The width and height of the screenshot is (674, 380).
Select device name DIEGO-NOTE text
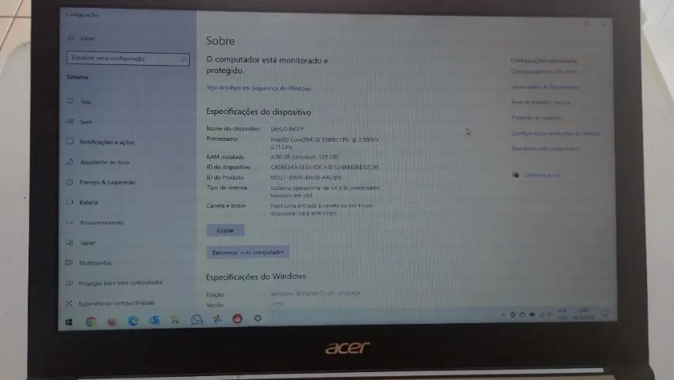point(287,129)
